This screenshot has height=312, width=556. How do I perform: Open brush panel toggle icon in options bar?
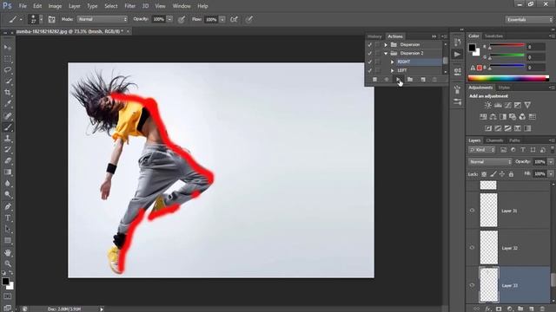[52, 19]
